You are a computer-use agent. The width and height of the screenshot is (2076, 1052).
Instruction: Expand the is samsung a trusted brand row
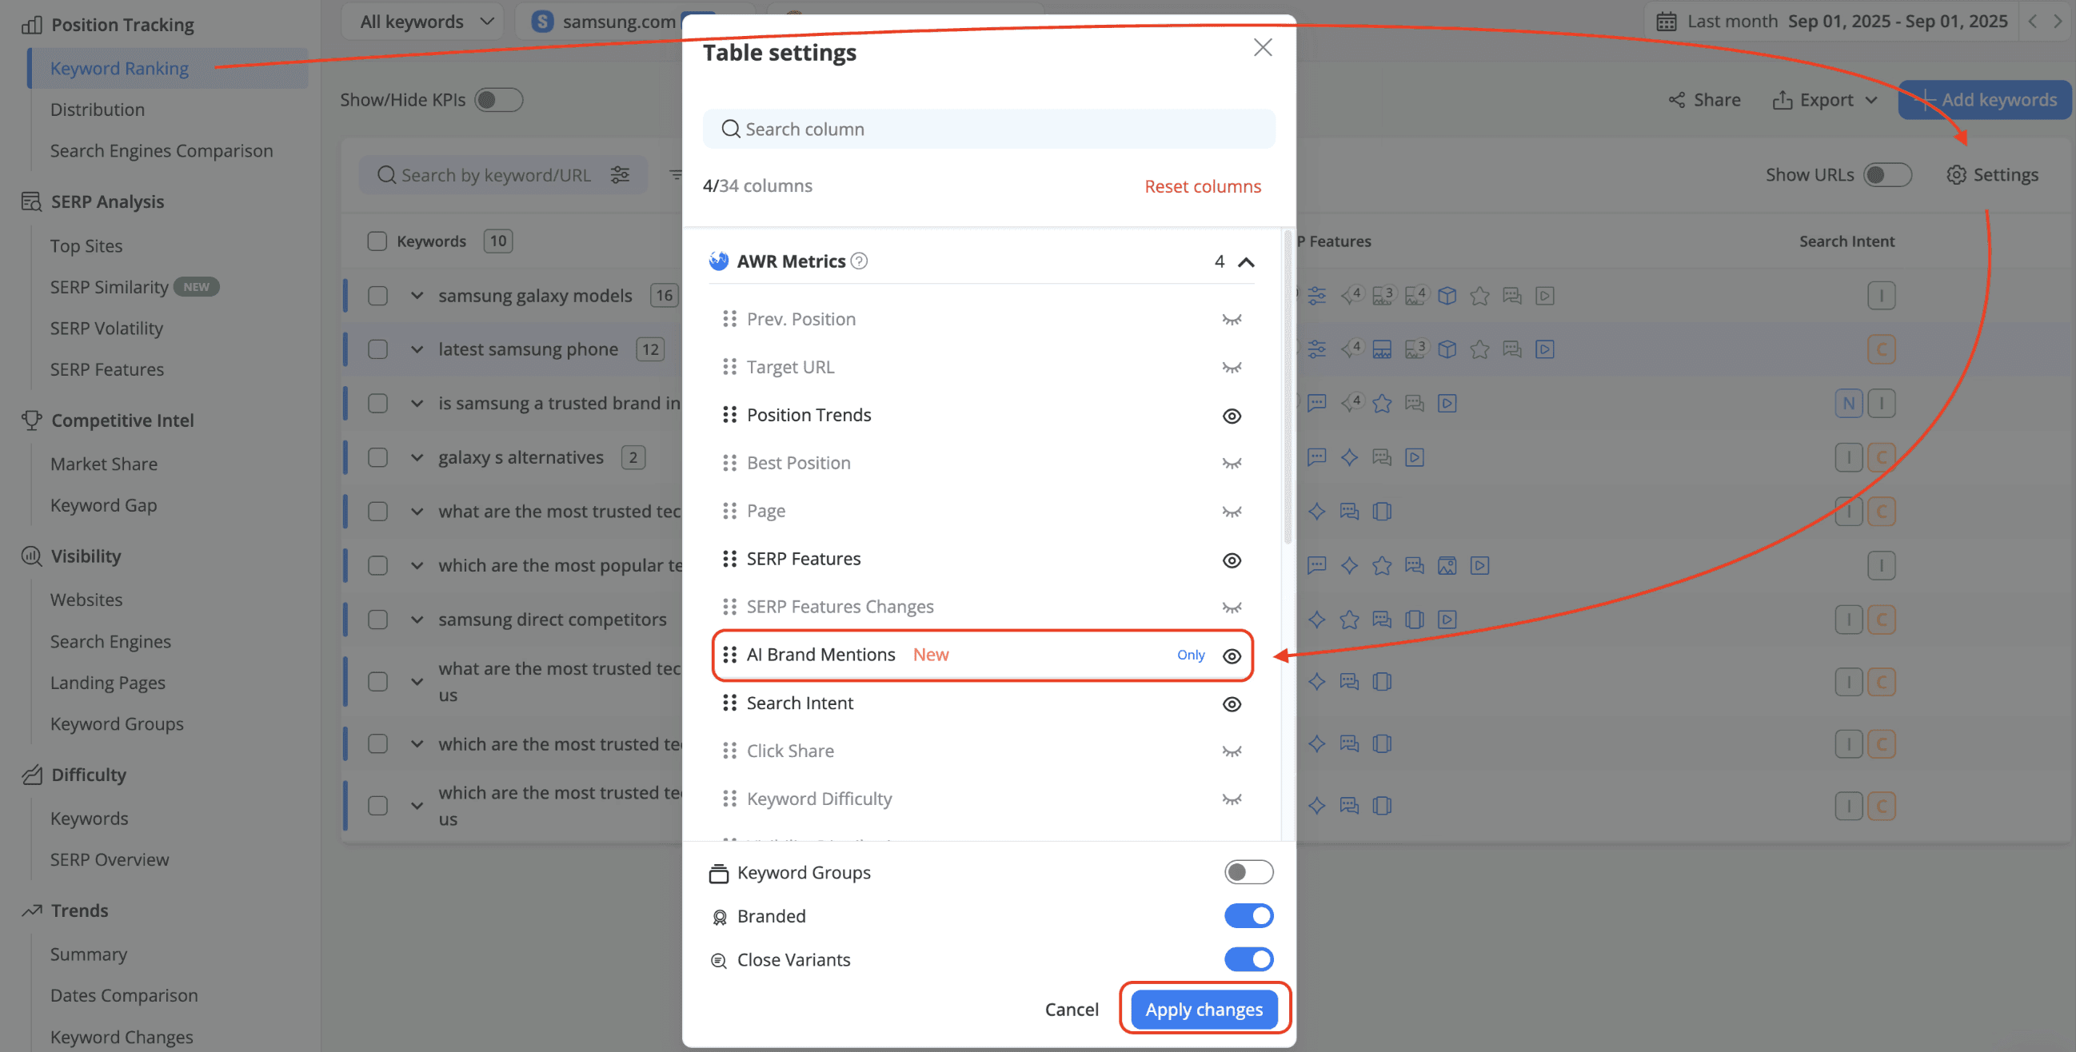417,404
